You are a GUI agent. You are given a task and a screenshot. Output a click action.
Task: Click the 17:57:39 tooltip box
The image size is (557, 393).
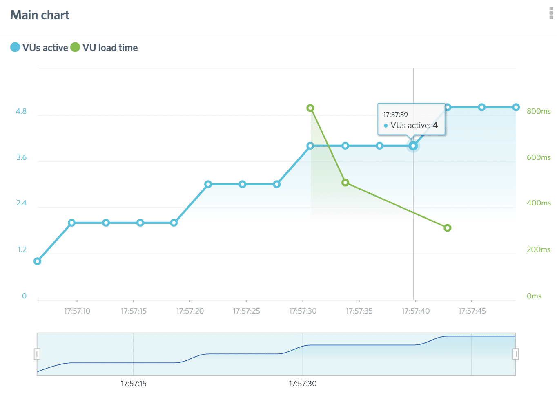(x=411, y=119)
